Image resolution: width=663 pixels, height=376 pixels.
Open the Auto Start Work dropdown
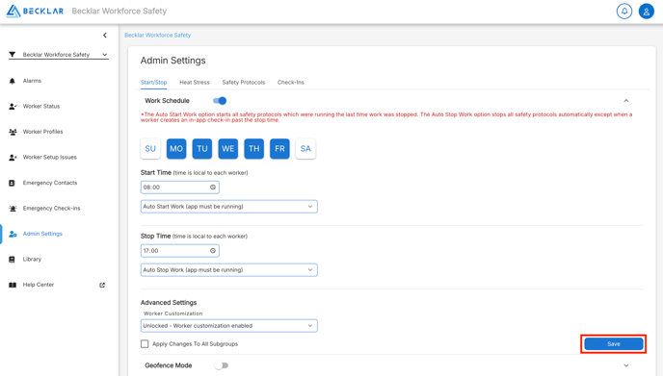(228, 207)
